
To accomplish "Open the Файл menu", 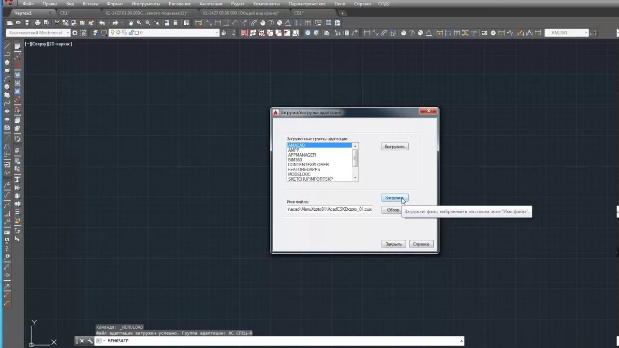I will (28, 3).
